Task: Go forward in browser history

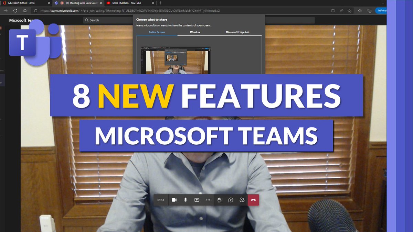Action: coord(6,11)
